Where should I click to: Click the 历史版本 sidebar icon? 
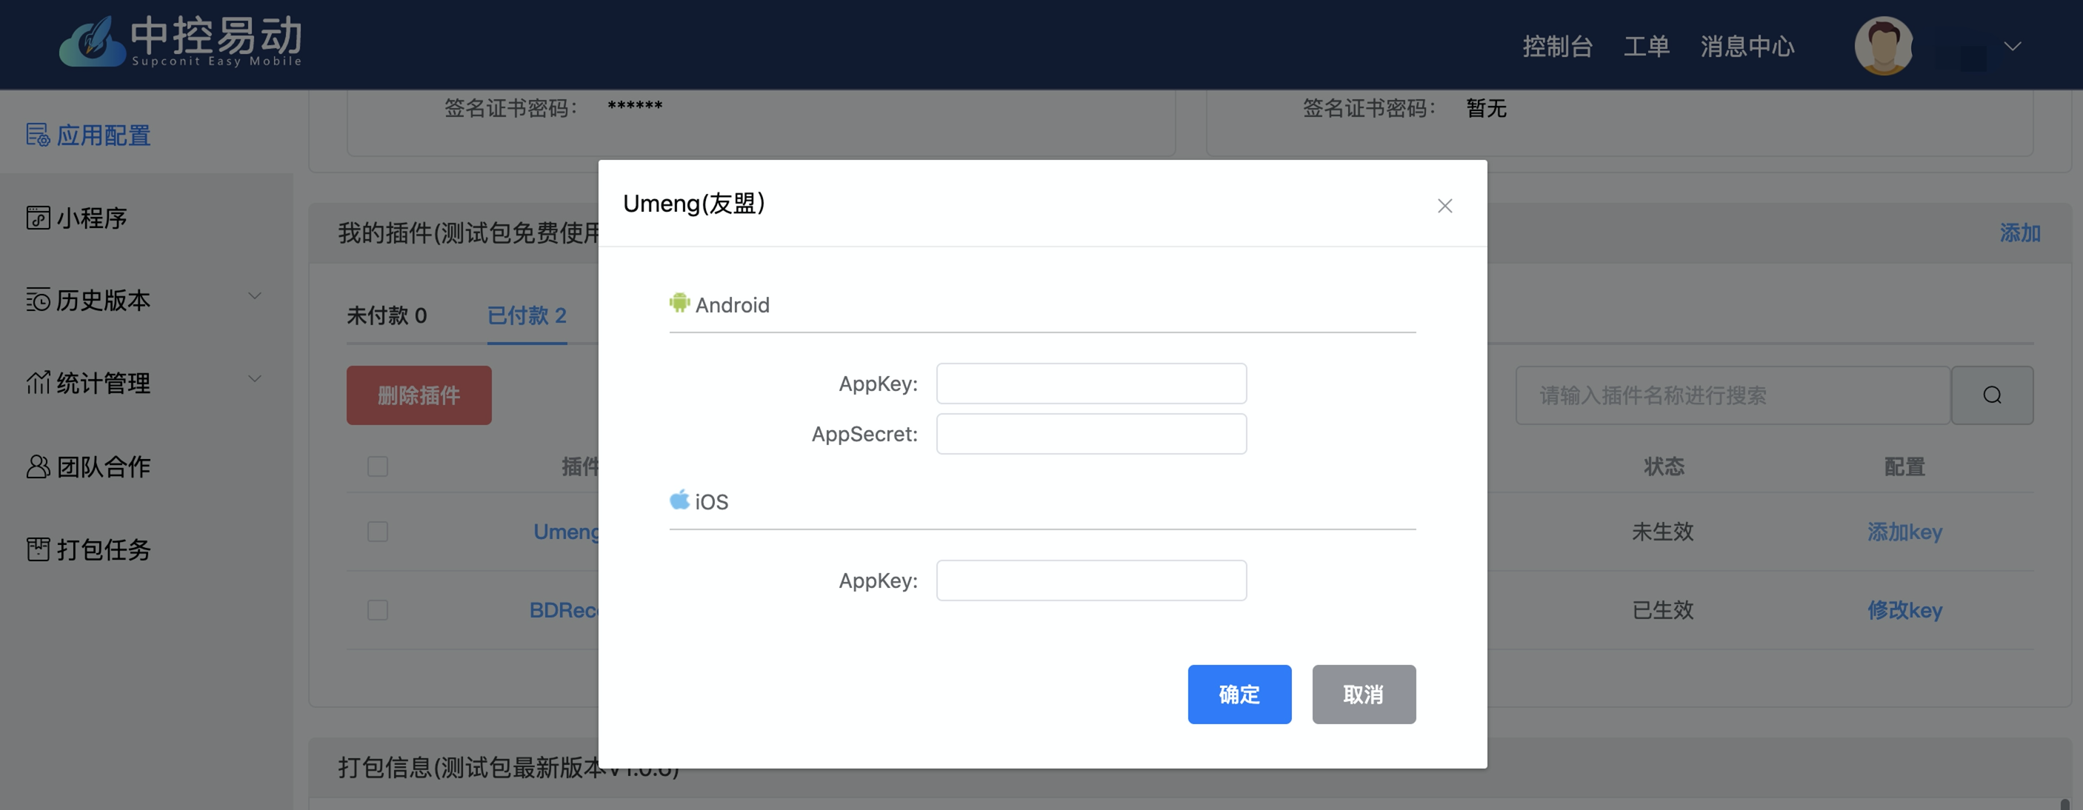37,300
